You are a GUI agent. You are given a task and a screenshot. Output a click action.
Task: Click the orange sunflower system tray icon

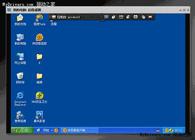(x=167, y=130)
